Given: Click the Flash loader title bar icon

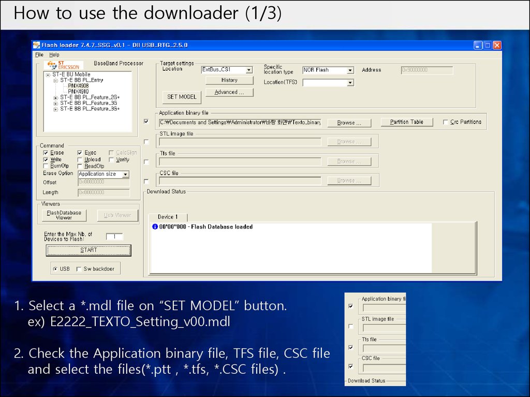Looking at the screenshot, I should 37,45.
